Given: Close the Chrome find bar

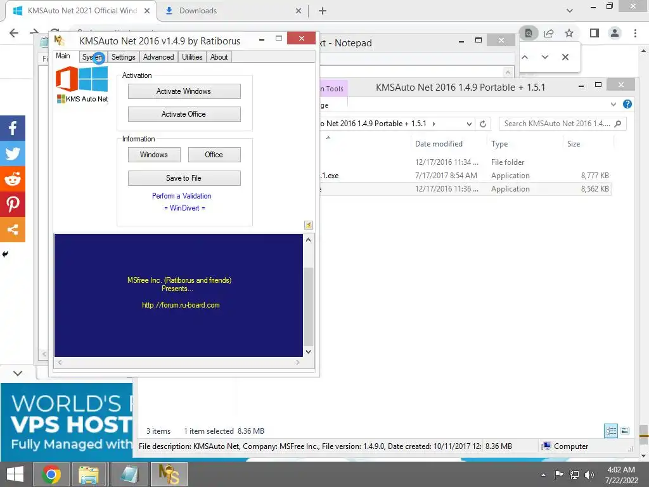Looking at the screenshot, I should click(x=565, y=57).
